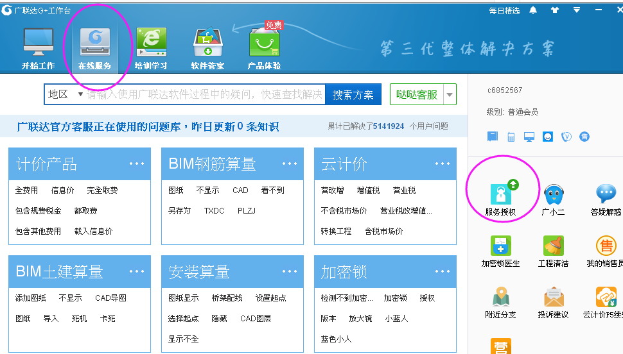Open the 工程清洁 broom icon
This screenshot has width=623, height=354.
coord(554,246)
